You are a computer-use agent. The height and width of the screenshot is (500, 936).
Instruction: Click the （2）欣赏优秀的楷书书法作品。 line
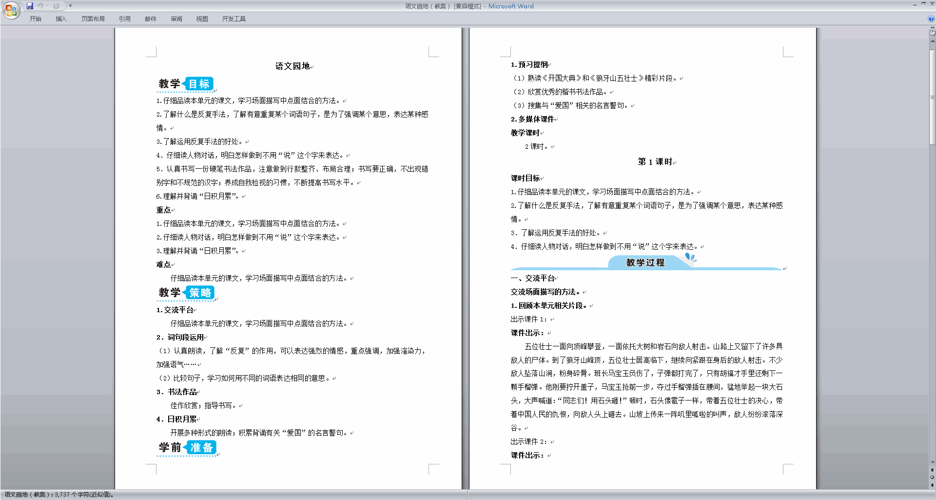point(559,92)
